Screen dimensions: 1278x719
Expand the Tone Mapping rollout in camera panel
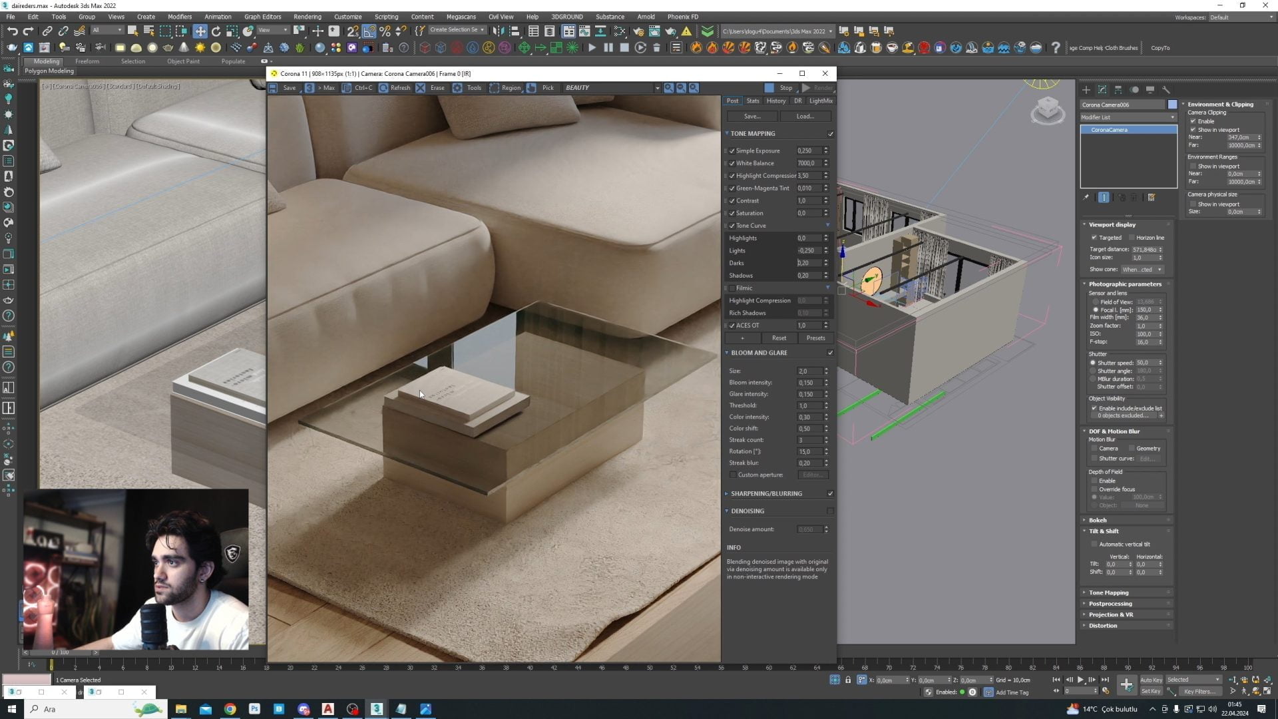click(1108, 593)
